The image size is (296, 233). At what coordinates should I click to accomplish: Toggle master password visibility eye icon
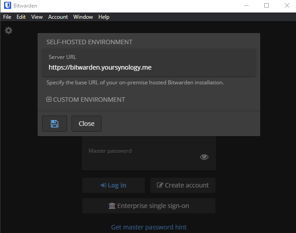tap(204, 157)
